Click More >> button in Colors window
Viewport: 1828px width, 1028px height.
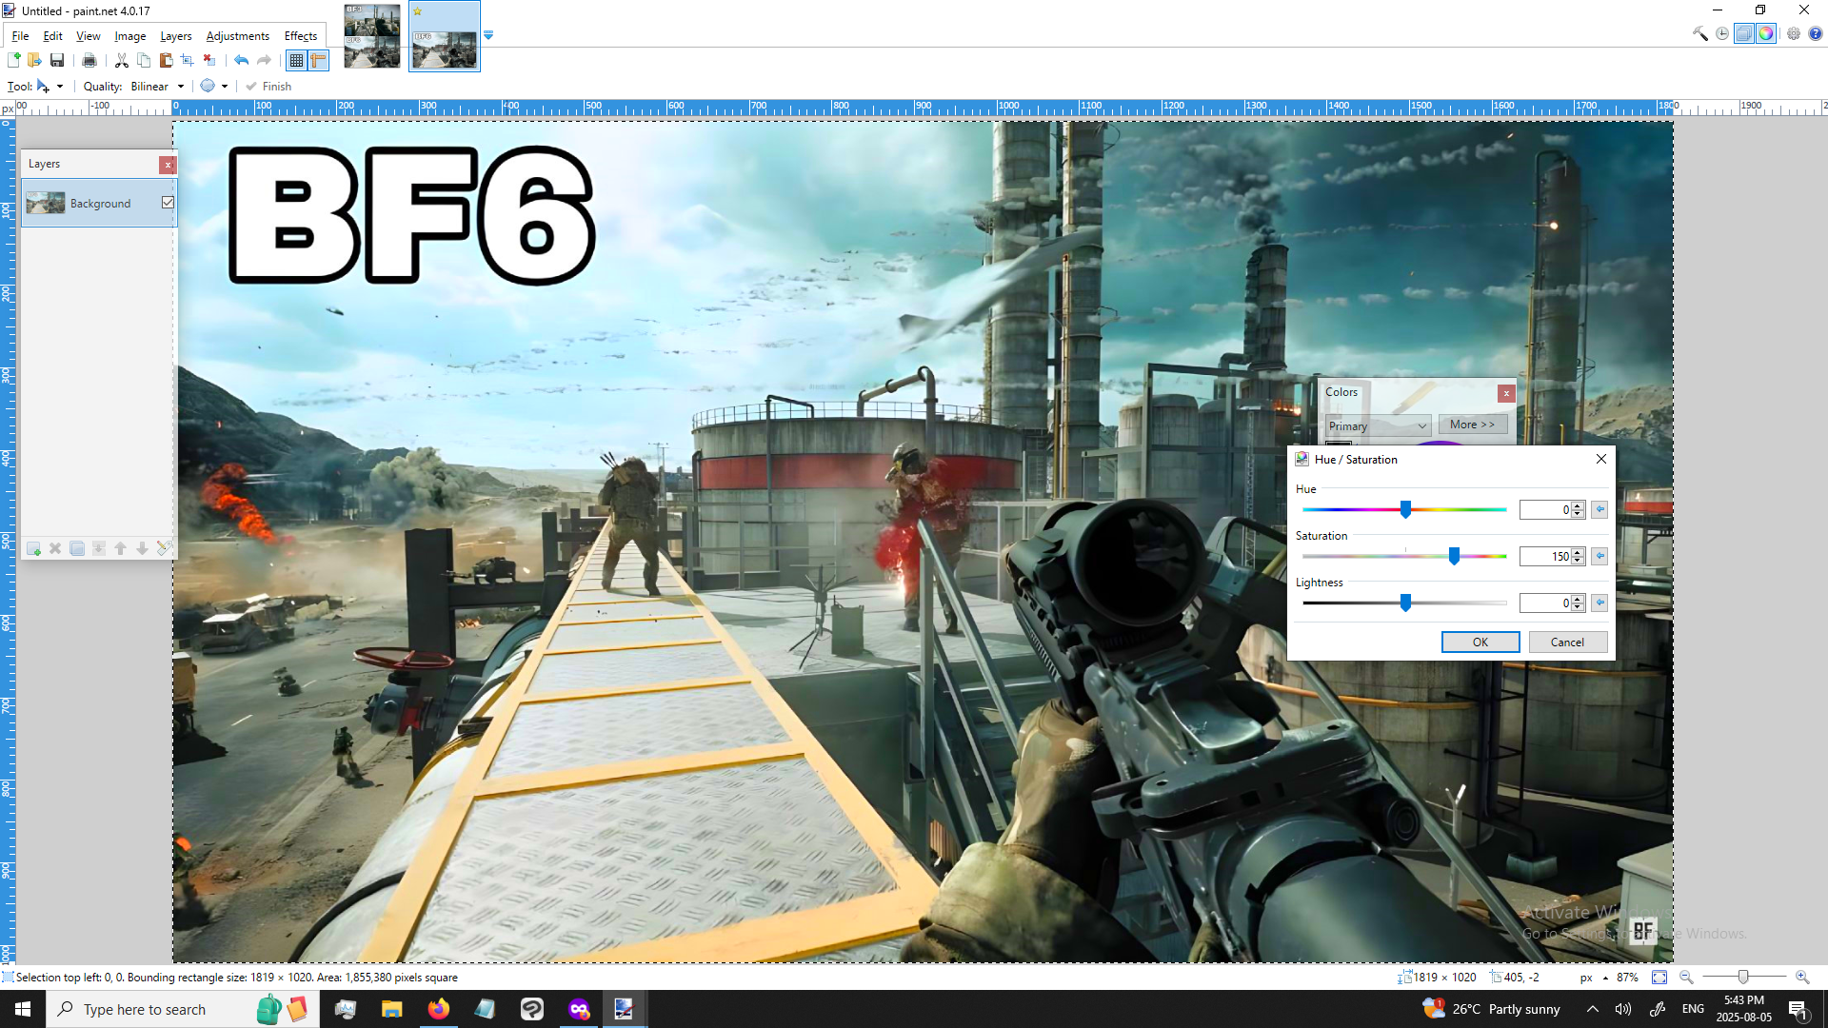1472,425
